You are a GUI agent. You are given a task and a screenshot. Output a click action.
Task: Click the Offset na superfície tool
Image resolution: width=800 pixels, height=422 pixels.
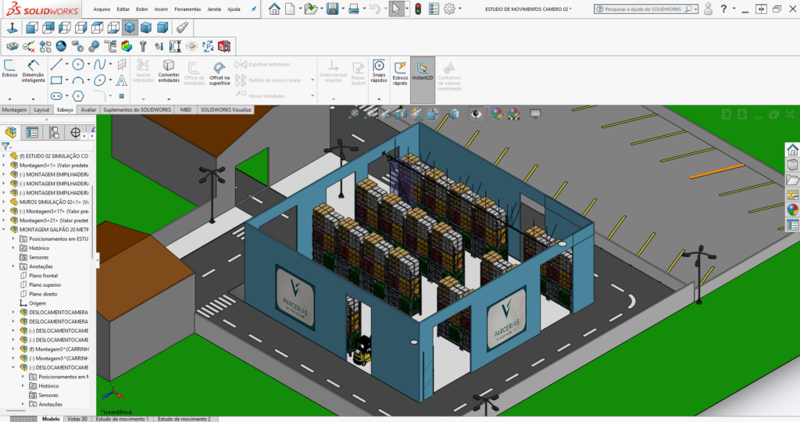point(220,72)
